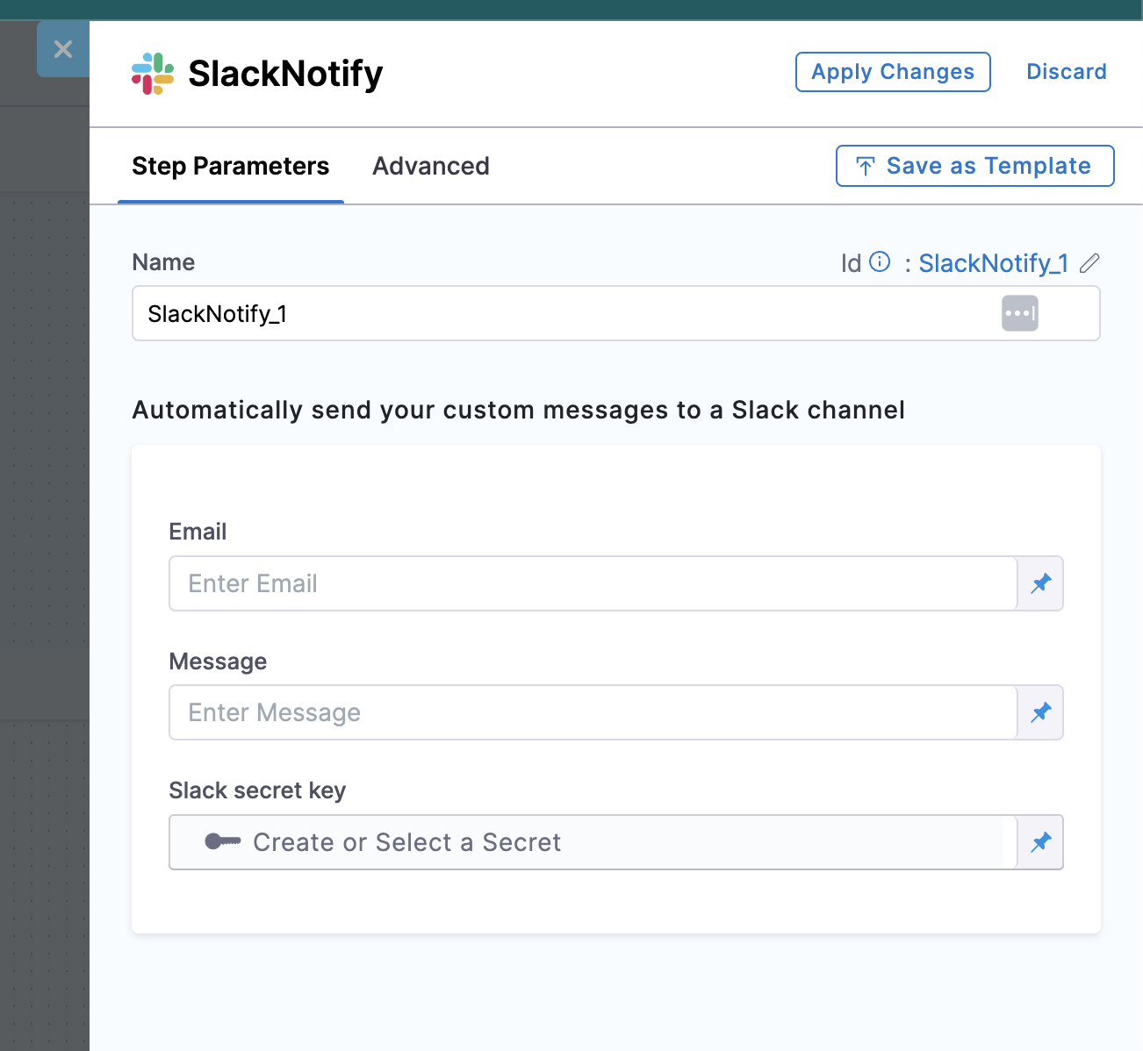Toggle the Slack secret key pin icon
The width and height of the screenshot is (1143, 1051).
pyautogui.click(x=1040, y=842)
